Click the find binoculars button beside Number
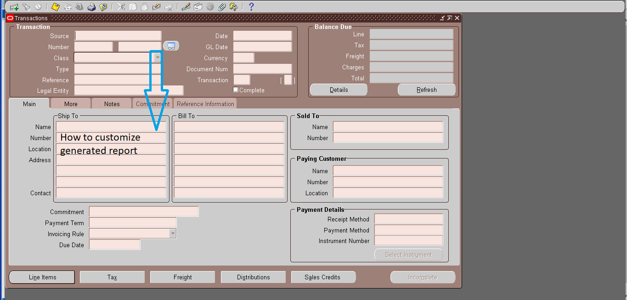627x300 pixels. pyautogui.click(x=171, y=46)
